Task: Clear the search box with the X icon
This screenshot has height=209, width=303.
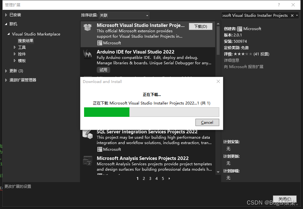Action: (292, 16)
